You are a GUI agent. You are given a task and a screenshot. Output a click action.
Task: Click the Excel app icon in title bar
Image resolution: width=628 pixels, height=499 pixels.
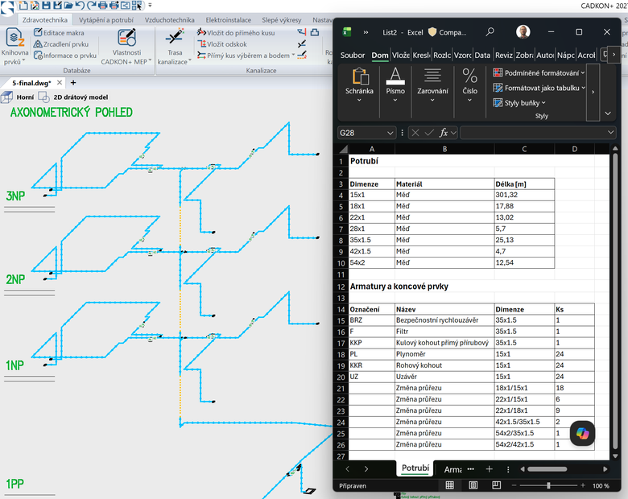pyautogui.click(x=347, y=32)
